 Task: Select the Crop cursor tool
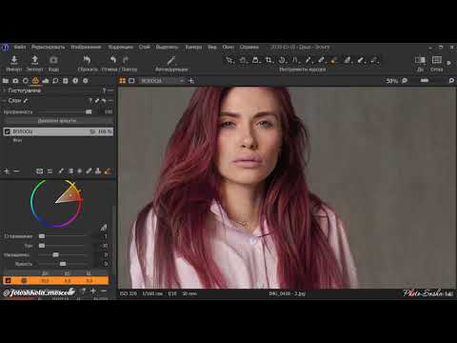point(269,60)
